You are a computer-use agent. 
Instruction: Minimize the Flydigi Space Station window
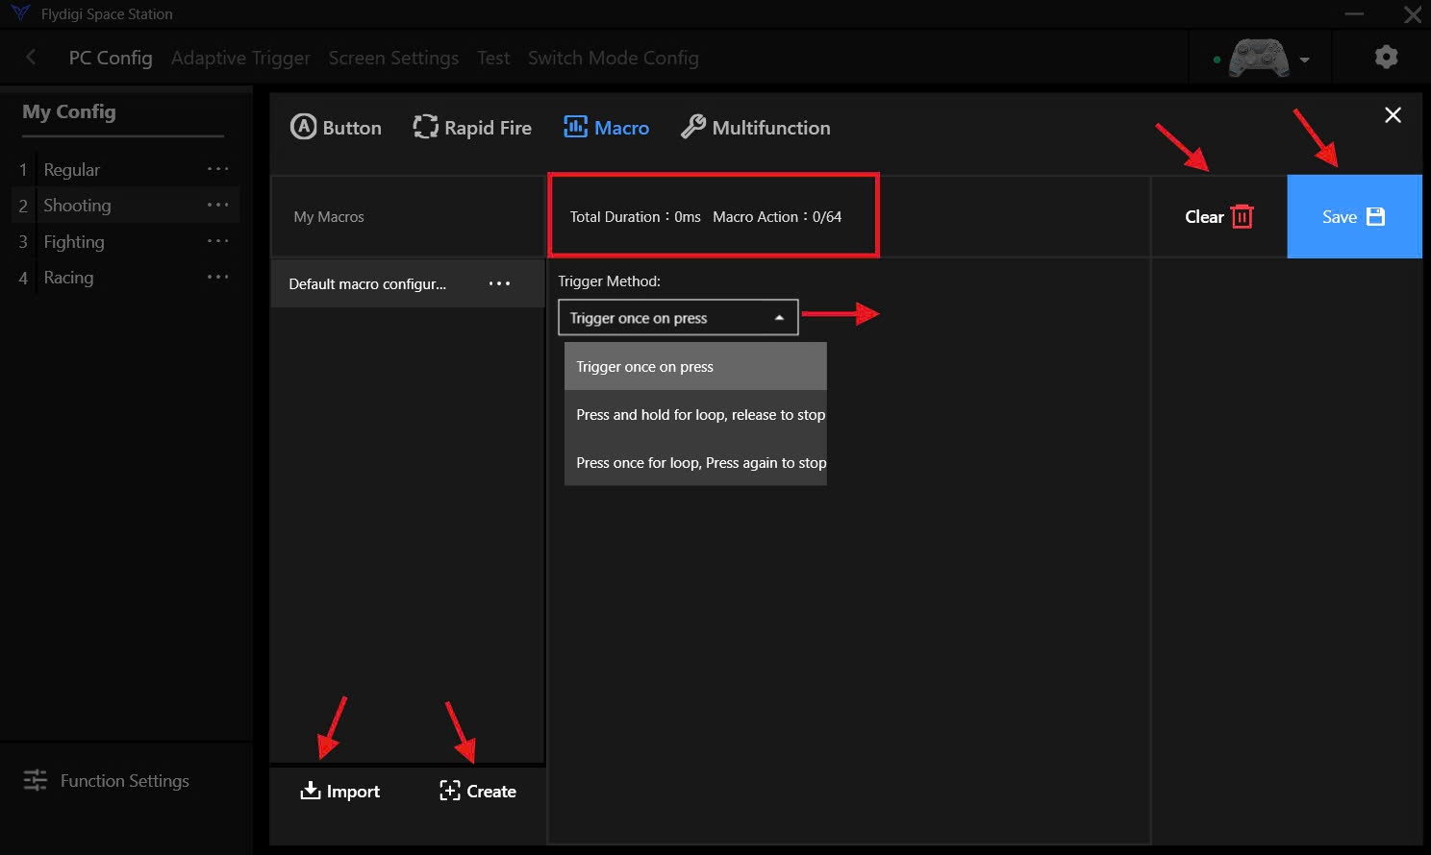pyautogui.click(x=1354, y=13)
